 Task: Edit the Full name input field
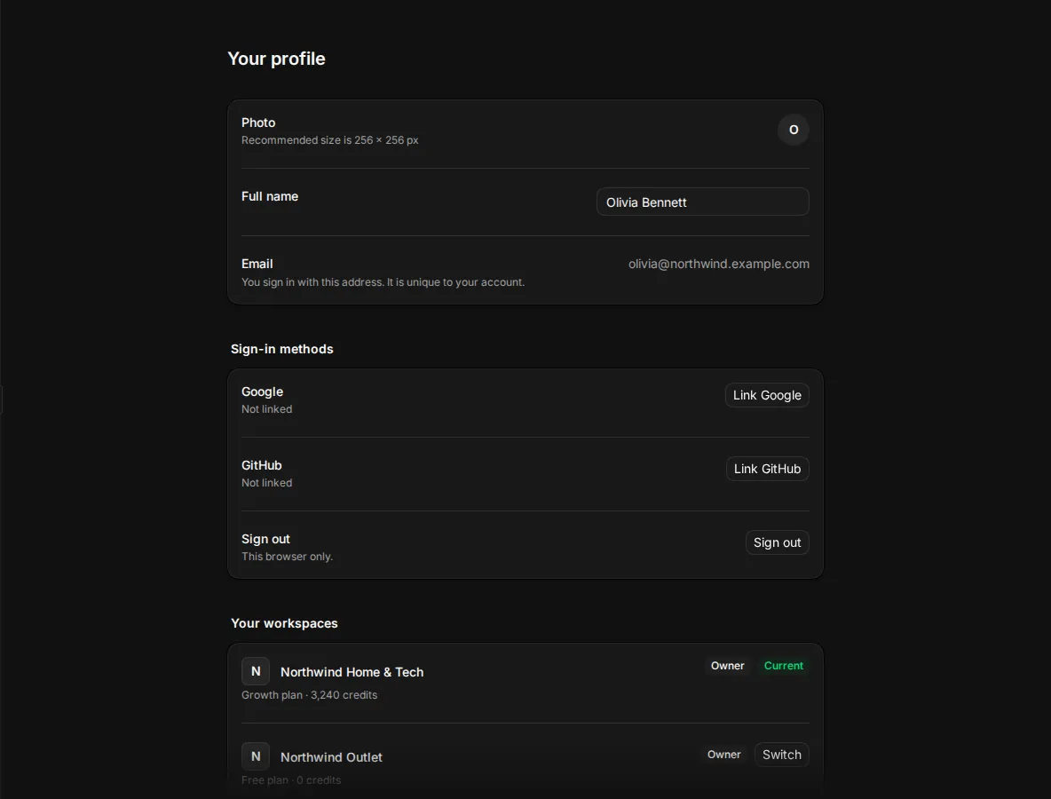point(702,202)
